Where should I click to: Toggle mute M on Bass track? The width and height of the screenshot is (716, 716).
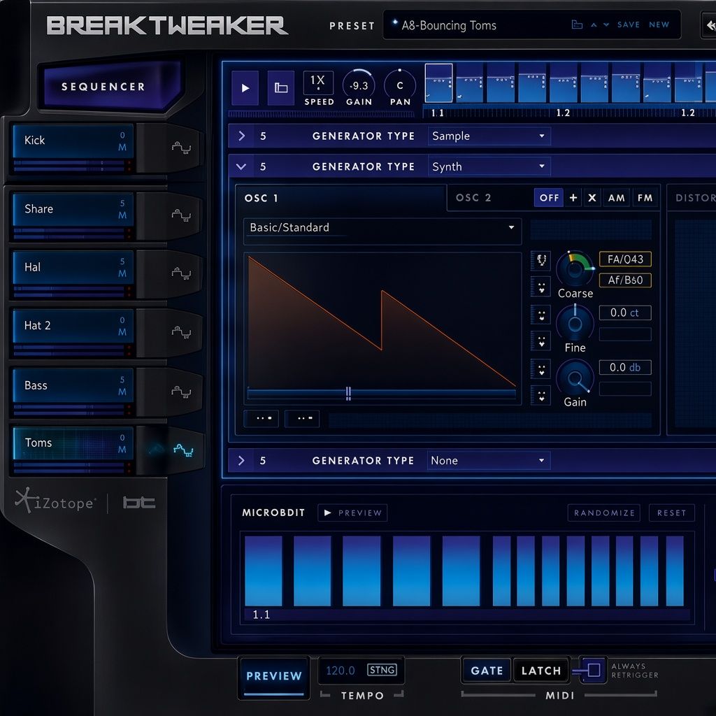click(x=122, y=392)
